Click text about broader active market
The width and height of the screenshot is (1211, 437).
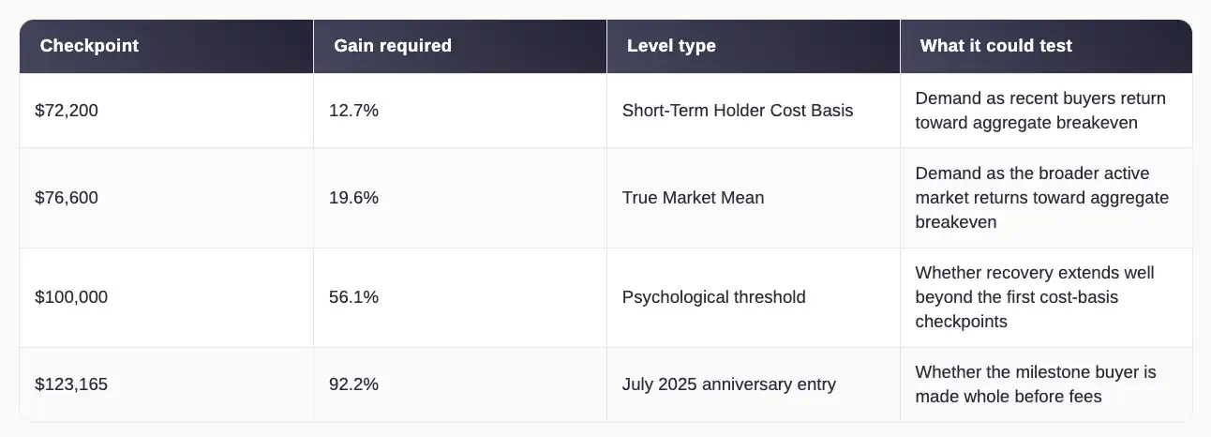pos(1042,198)
